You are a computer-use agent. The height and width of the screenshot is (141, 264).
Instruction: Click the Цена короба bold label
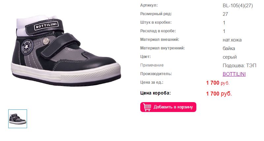[155, 93]
